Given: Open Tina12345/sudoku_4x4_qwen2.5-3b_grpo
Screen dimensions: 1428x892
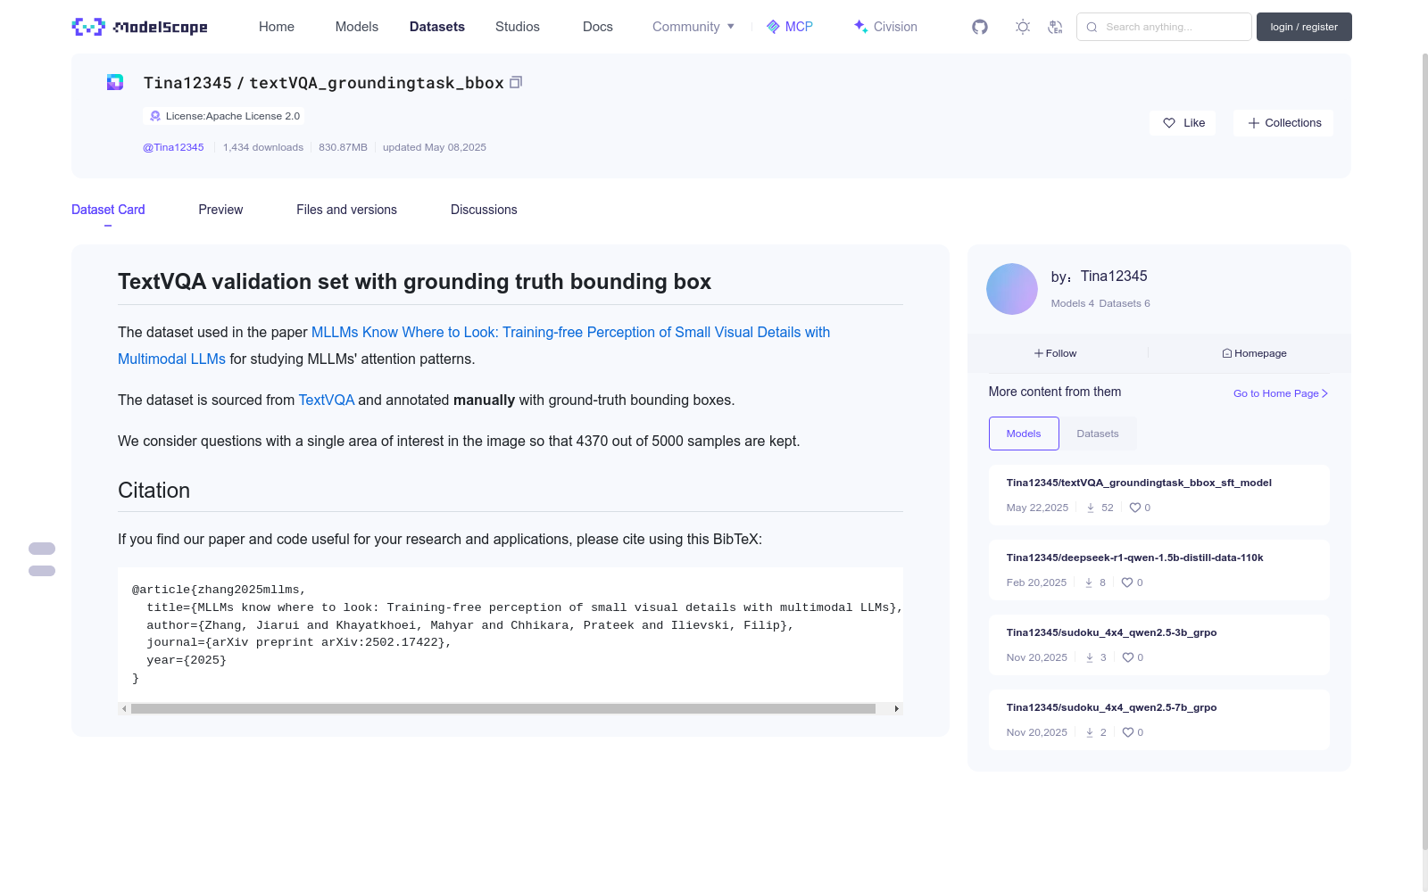Looking at the screenshot, I should 1111,632.
